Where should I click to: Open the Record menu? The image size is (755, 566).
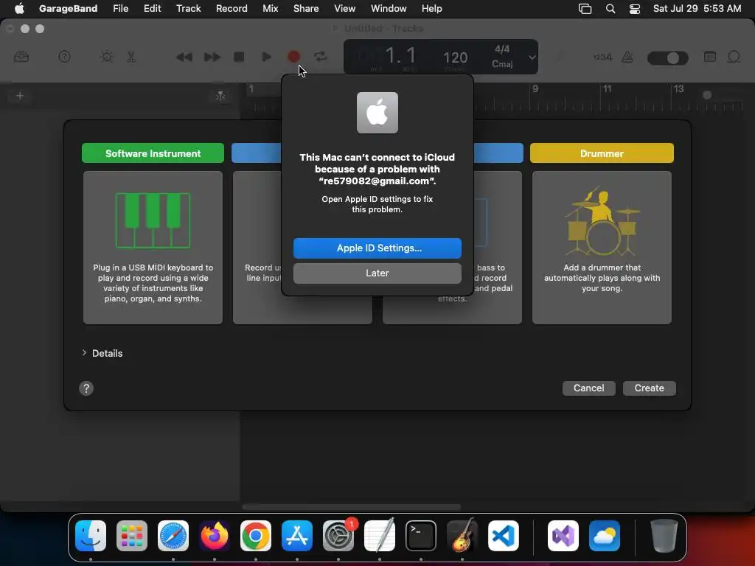pyautogui.click(x=232, y=9)
